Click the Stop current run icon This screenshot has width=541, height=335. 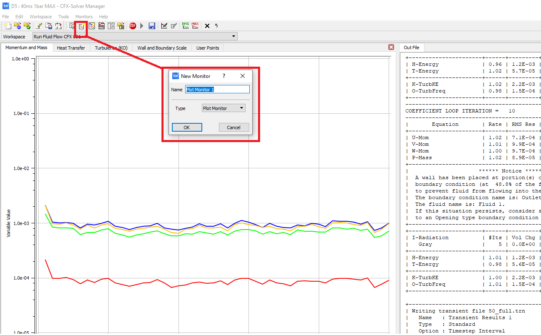pyautogui.click(x=132, y=26)
